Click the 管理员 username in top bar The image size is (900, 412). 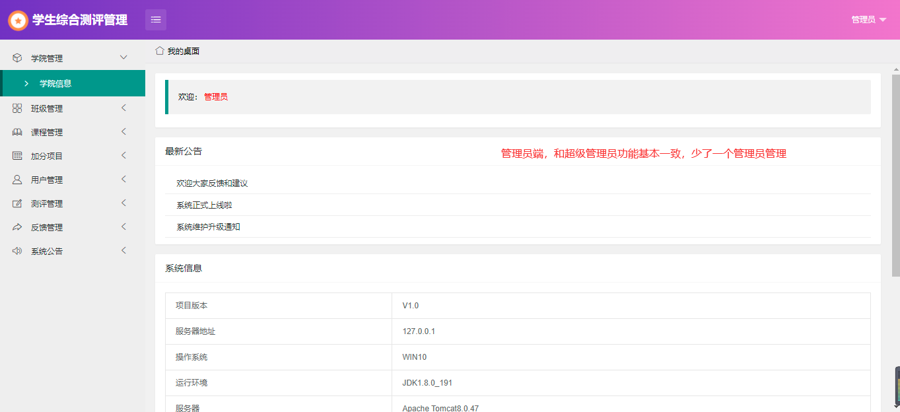coord(863,20)
